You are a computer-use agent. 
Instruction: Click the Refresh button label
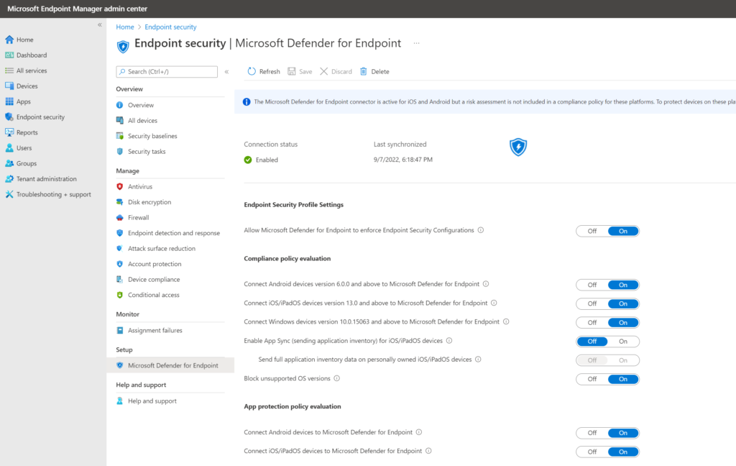pyautogui.click(x=270, y=71)
